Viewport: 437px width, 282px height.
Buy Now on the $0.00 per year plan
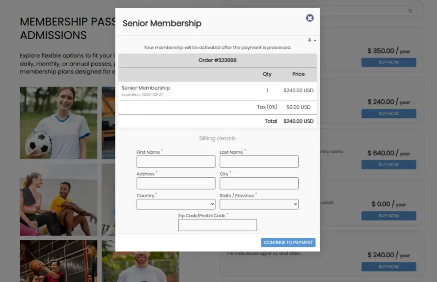coord(388,216)
